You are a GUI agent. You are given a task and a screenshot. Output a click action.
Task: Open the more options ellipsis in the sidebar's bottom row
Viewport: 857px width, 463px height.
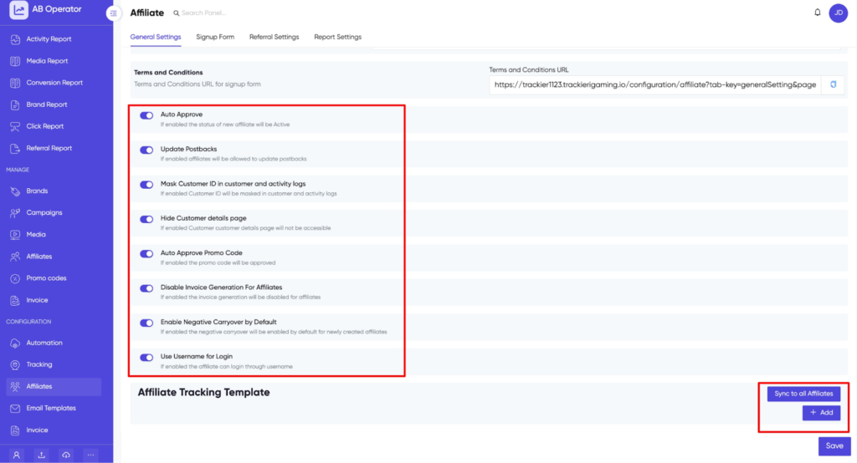pyautogui.click(x=90, y=455)
